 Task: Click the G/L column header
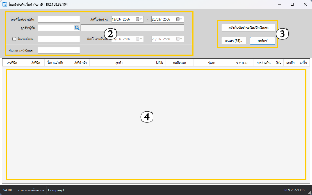(278, 62)
